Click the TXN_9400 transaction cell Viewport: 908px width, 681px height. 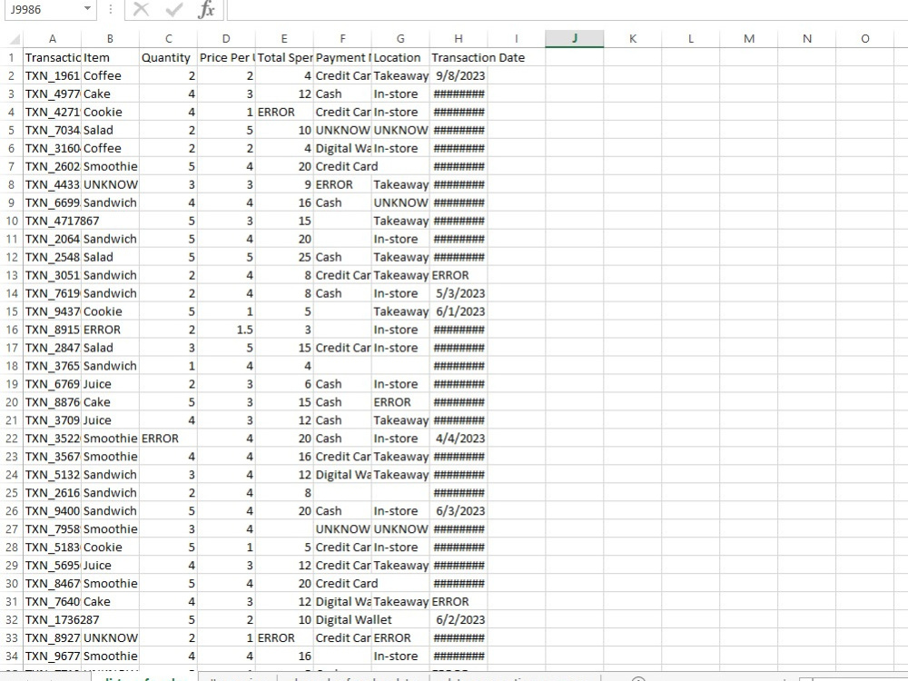(52, 510)
